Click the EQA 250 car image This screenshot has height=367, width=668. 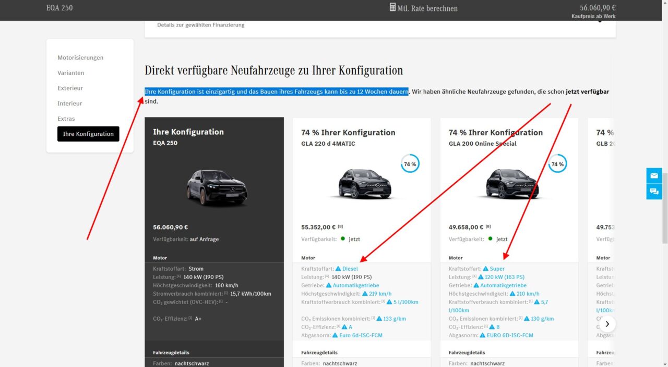pyautogui.click(x=217, y=187)
